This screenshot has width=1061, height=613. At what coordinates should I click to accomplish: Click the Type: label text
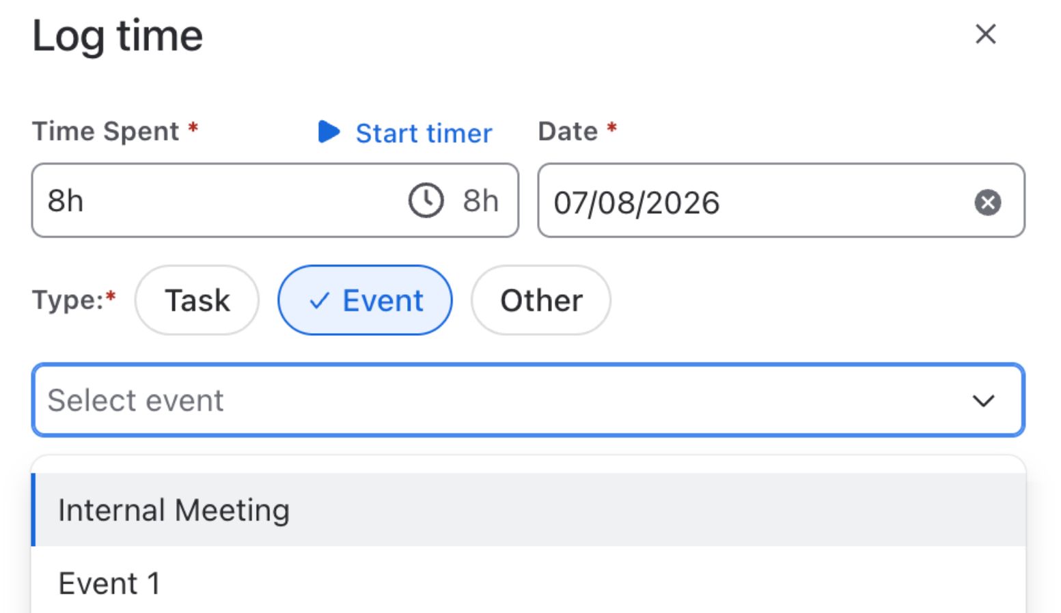(x=68, y=300)
